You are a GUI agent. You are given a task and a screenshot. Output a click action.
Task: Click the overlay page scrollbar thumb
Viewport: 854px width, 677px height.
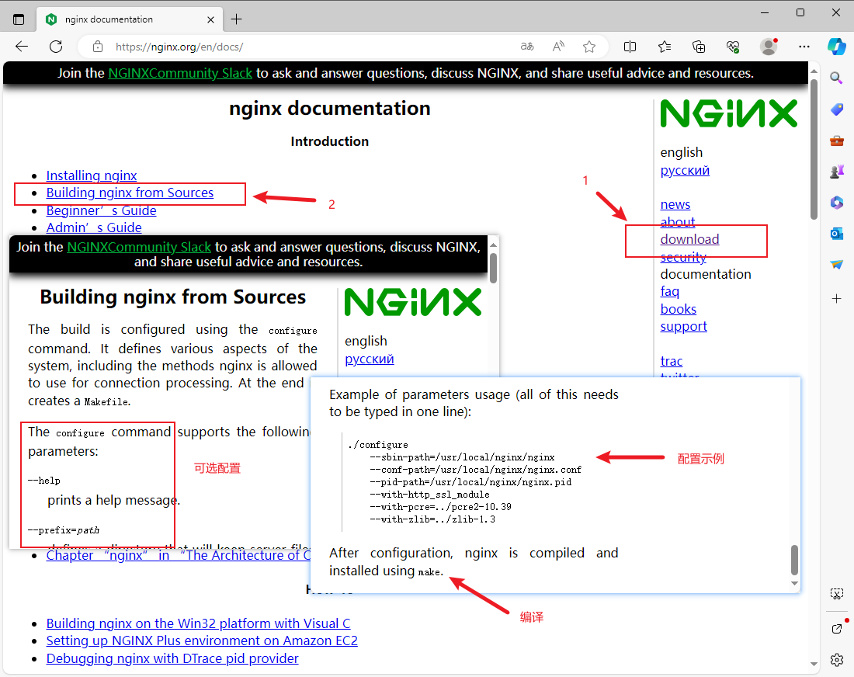point(493,269)
